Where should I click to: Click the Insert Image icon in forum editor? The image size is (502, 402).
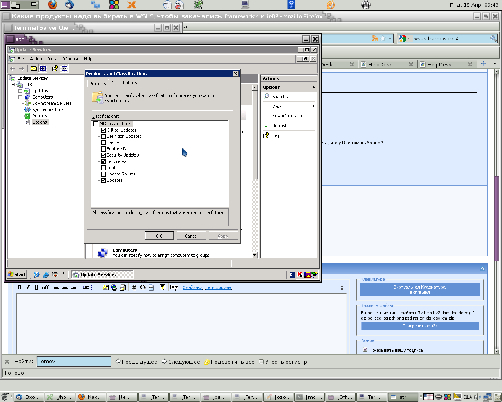click(x=105, y=287)
